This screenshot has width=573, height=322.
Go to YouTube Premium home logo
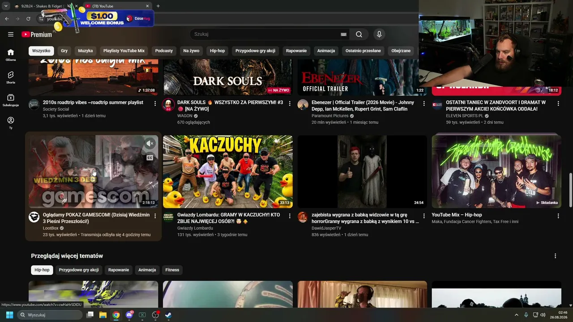tap(37, 34)
